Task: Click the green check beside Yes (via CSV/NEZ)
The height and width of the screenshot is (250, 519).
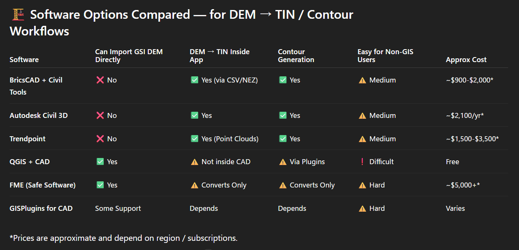Action: [195, 80]
